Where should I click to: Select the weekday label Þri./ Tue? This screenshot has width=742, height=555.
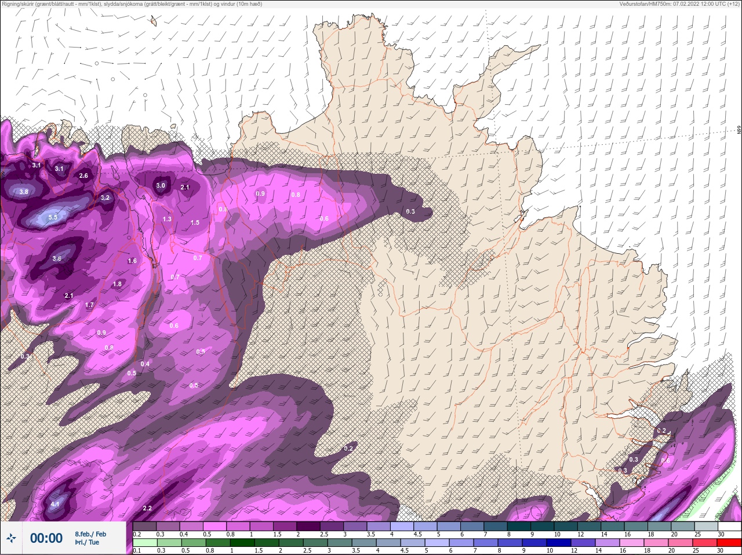[x=87, y=542]
